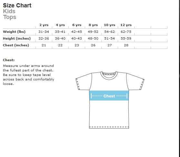
Task: Select the 12 yrs column header
Action: (x=126, y=25)
